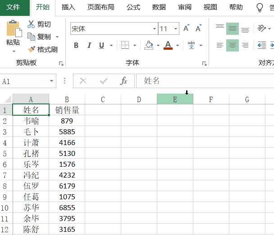The image size is (274, 235).
Task: Switch to the Review (审阅) tab
Action: tap(185, 7)
